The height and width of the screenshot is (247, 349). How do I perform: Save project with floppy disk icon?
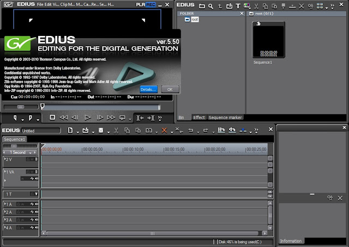tap(101, 131)
